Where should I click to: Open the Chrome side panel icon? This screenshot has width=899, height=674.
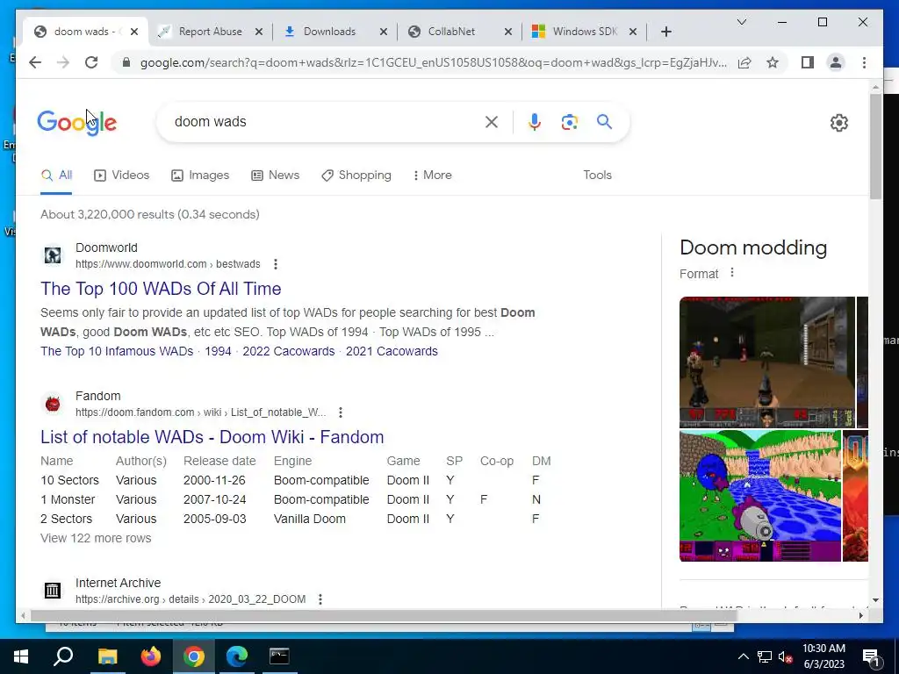click(x=808, y=62)
